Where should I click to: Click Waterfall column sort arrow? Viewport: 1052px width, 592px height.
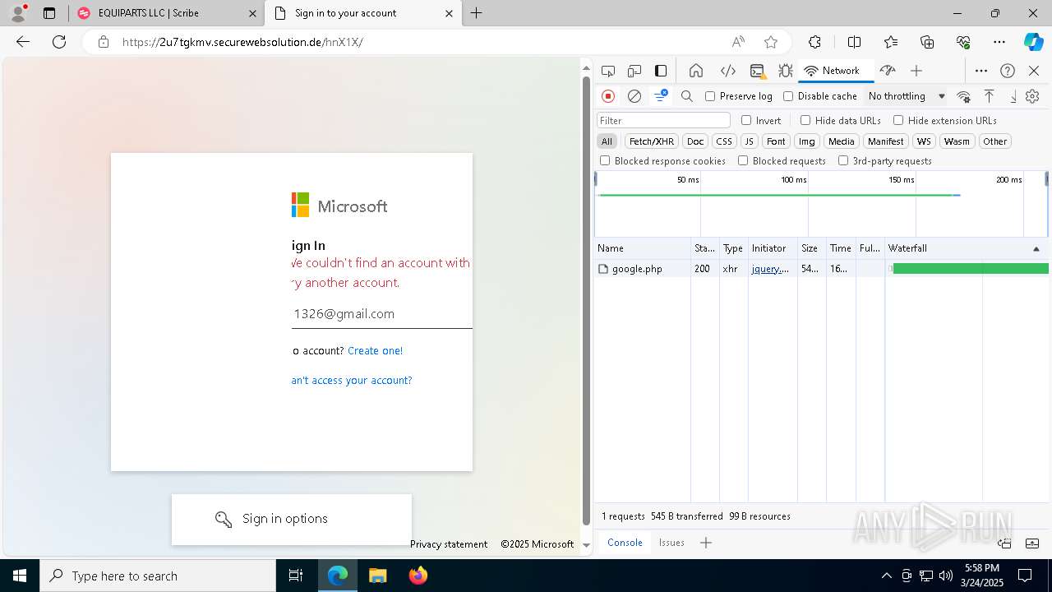pyautogui.click(x=1036, y=248)
